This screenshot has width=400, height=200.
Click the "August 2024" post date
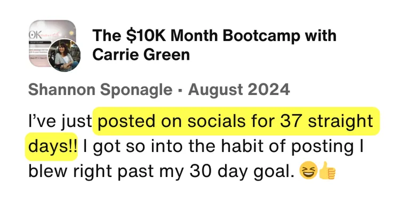pos(239,90)
